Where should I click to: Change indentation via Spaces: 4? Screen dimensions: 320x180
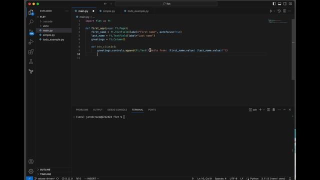(x=220, y=178)
